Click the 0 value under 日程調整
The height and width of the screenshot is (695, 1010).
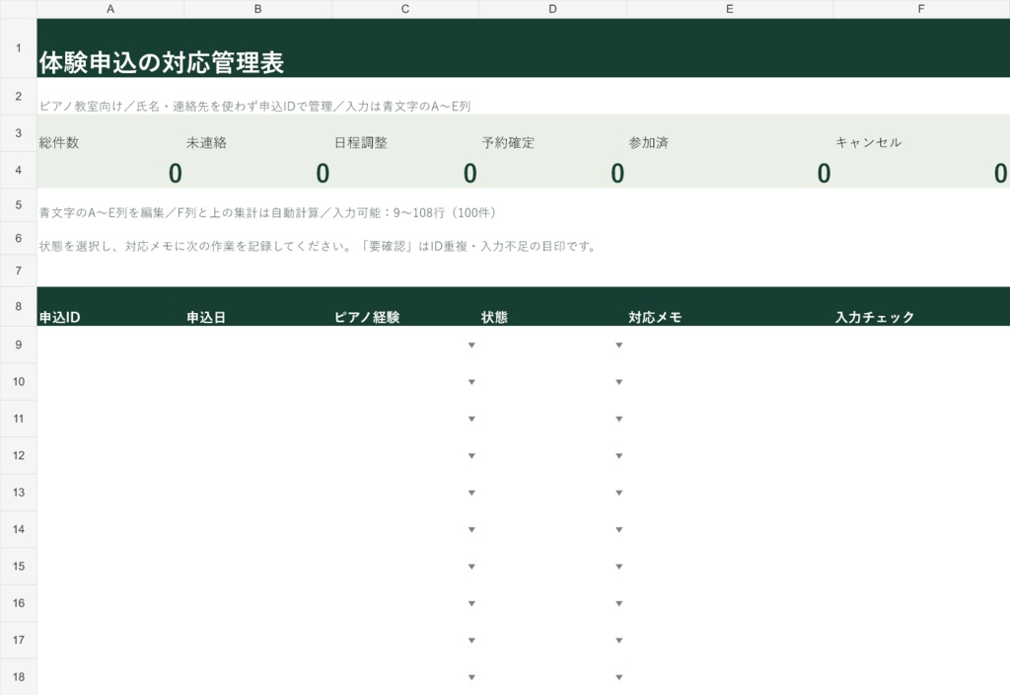click(470, 174)
